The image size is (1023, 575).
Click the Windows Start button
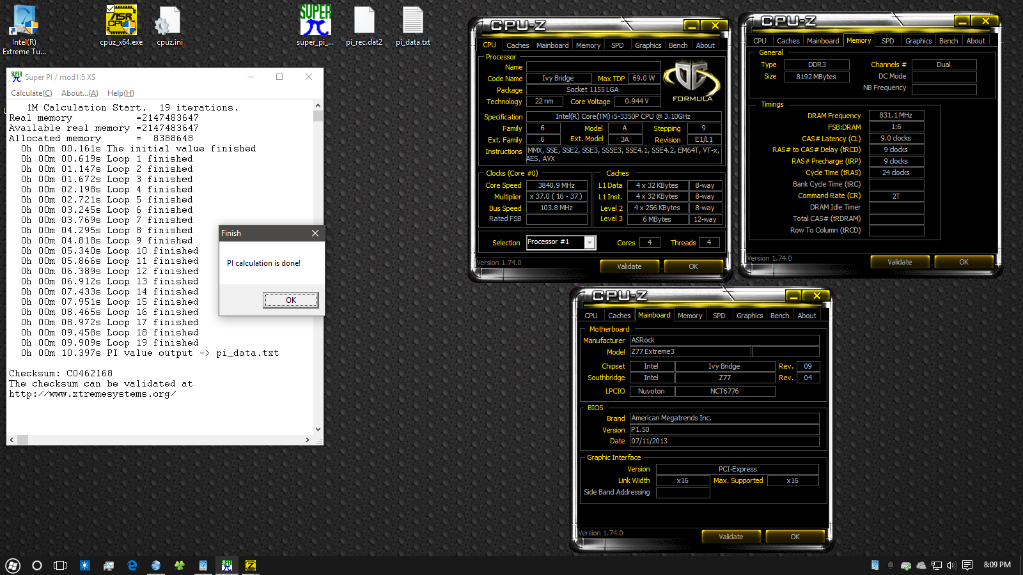point(13,565)
